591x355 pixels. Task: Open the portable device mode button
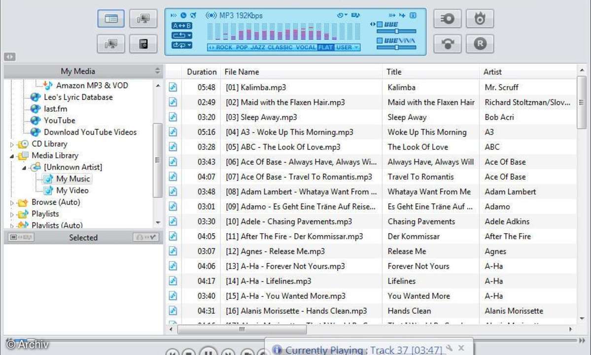[143, 44]
